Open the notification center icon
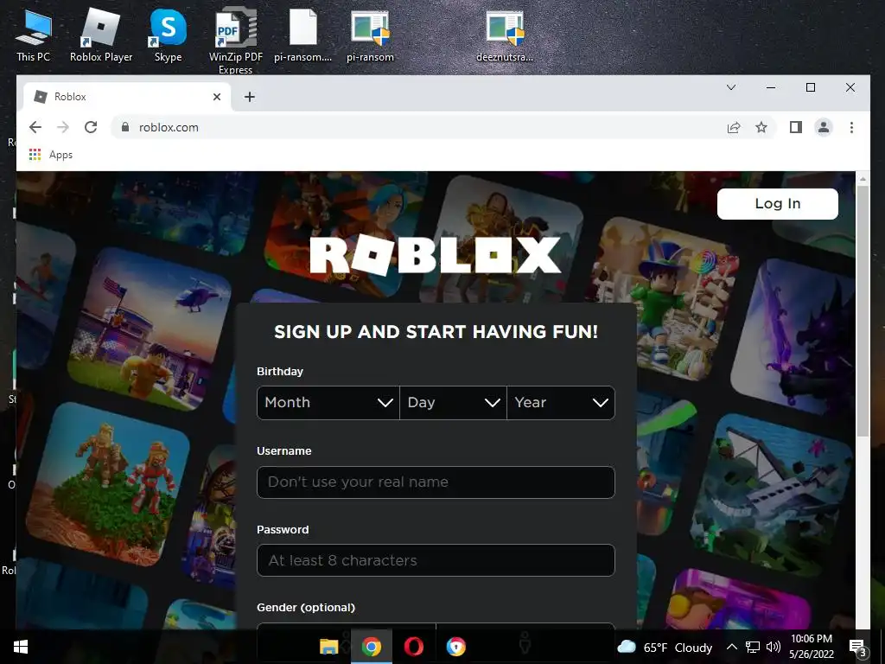885x664 pixels. click(857, 647)
